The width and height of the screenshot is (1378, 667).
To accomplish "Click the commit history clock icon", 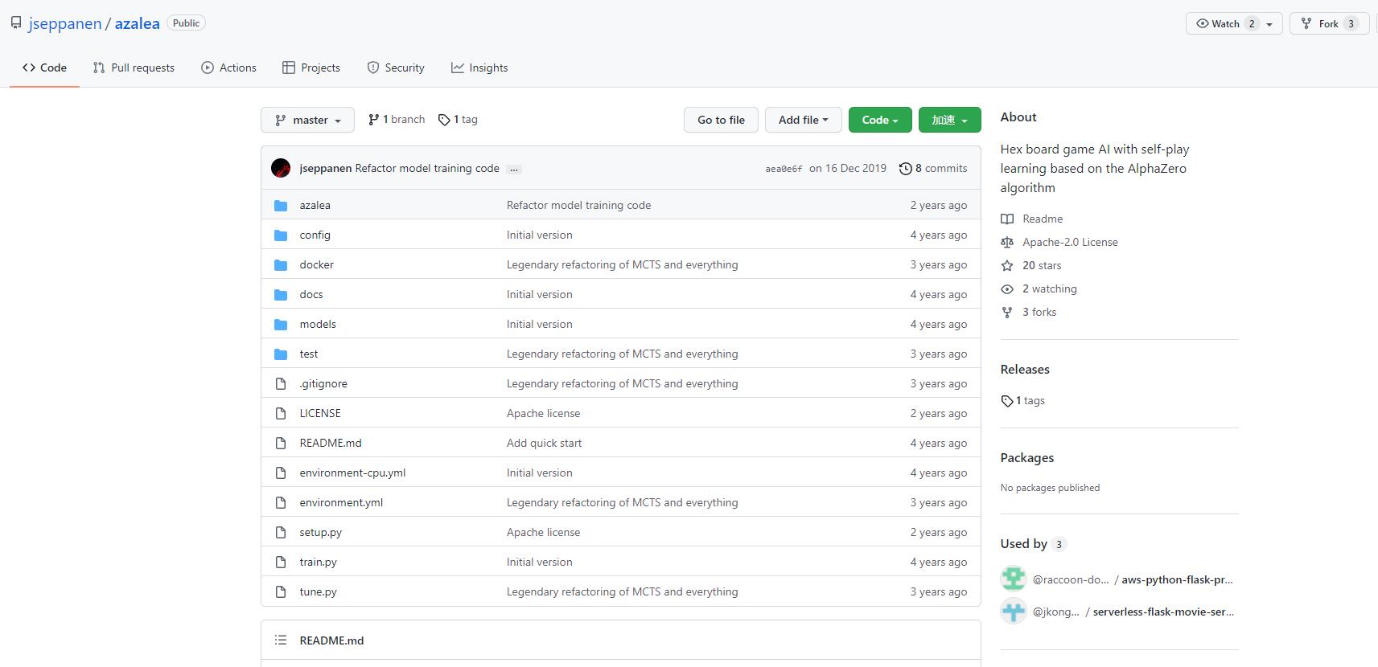I will click(x=906, y=169).
